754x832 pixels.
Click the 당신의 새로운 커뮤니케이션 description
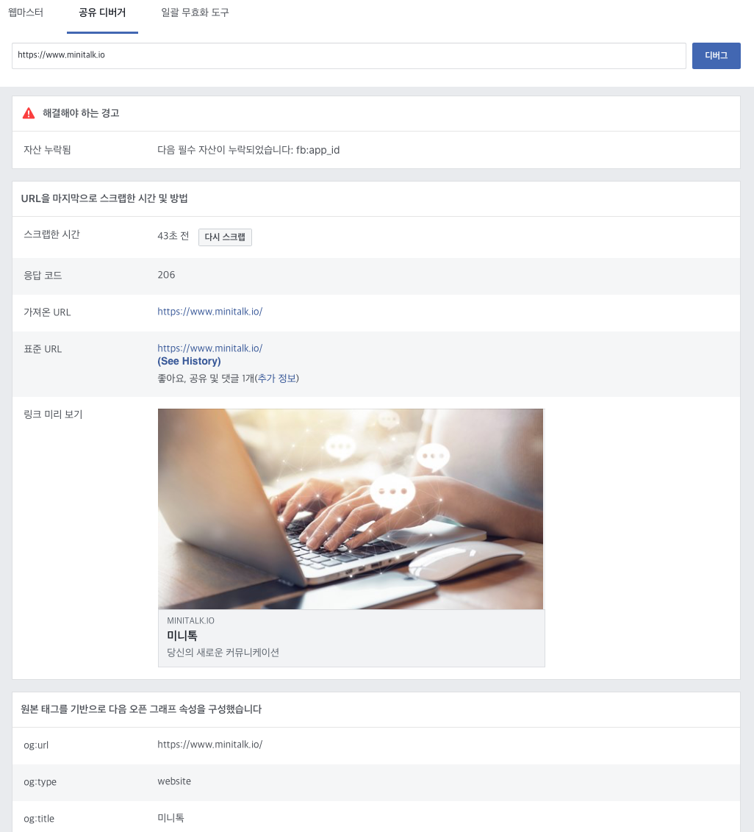pos(223,652)
